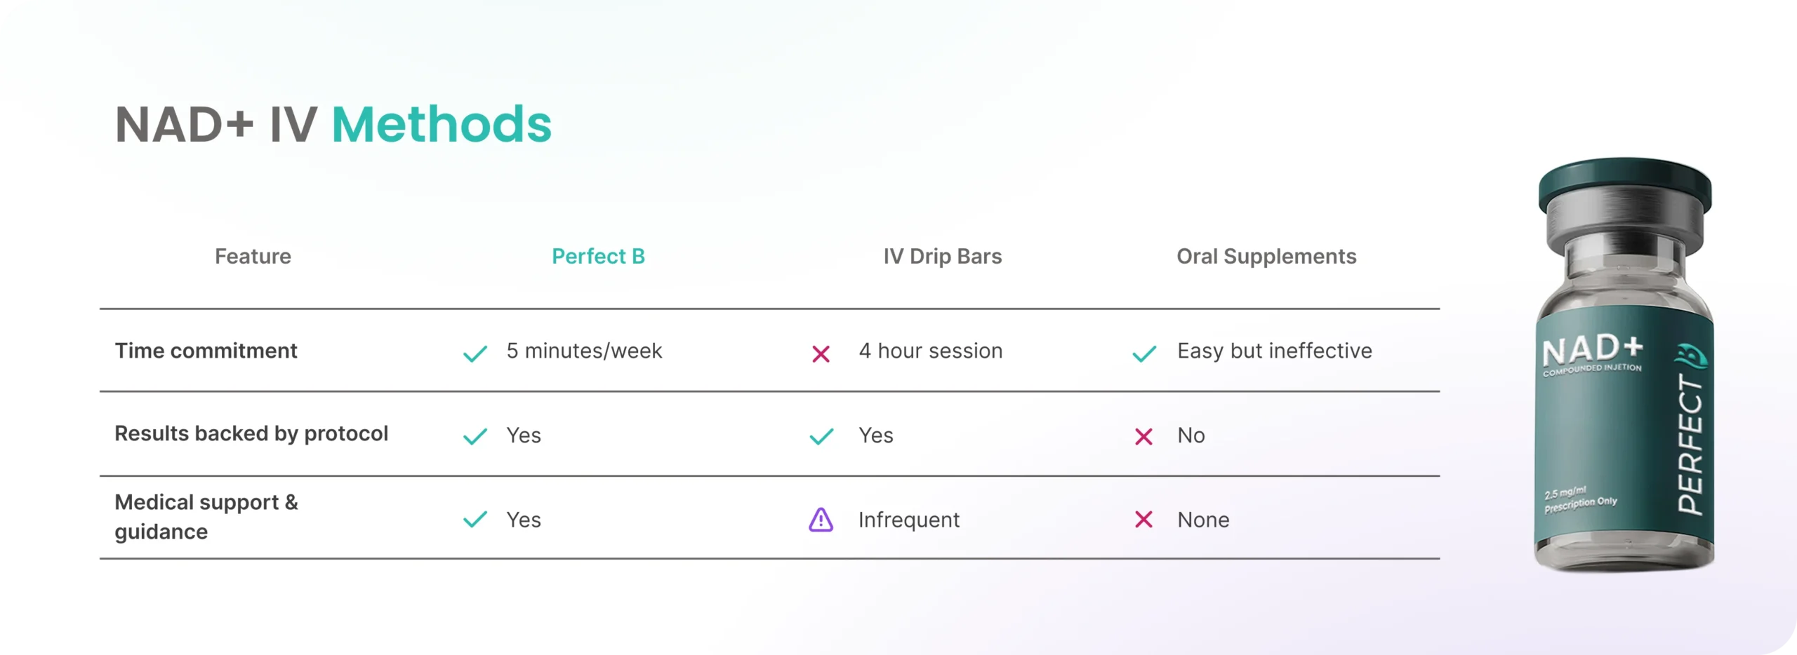Click the checkmark beside 5 minutes/week
Screen dimensions: 1797x655
[475, 353]
